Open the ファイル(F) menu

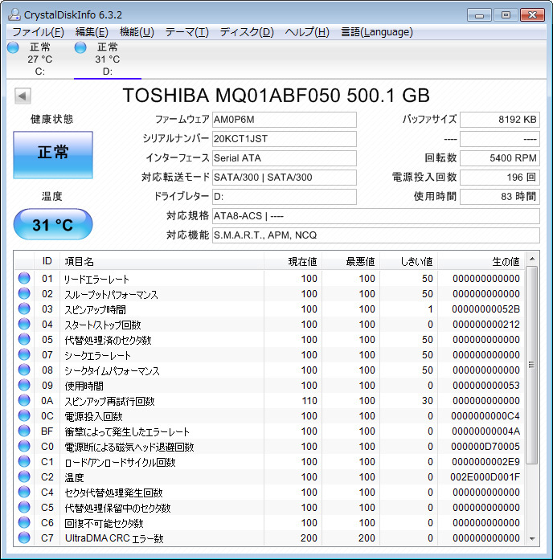point(38,32)
